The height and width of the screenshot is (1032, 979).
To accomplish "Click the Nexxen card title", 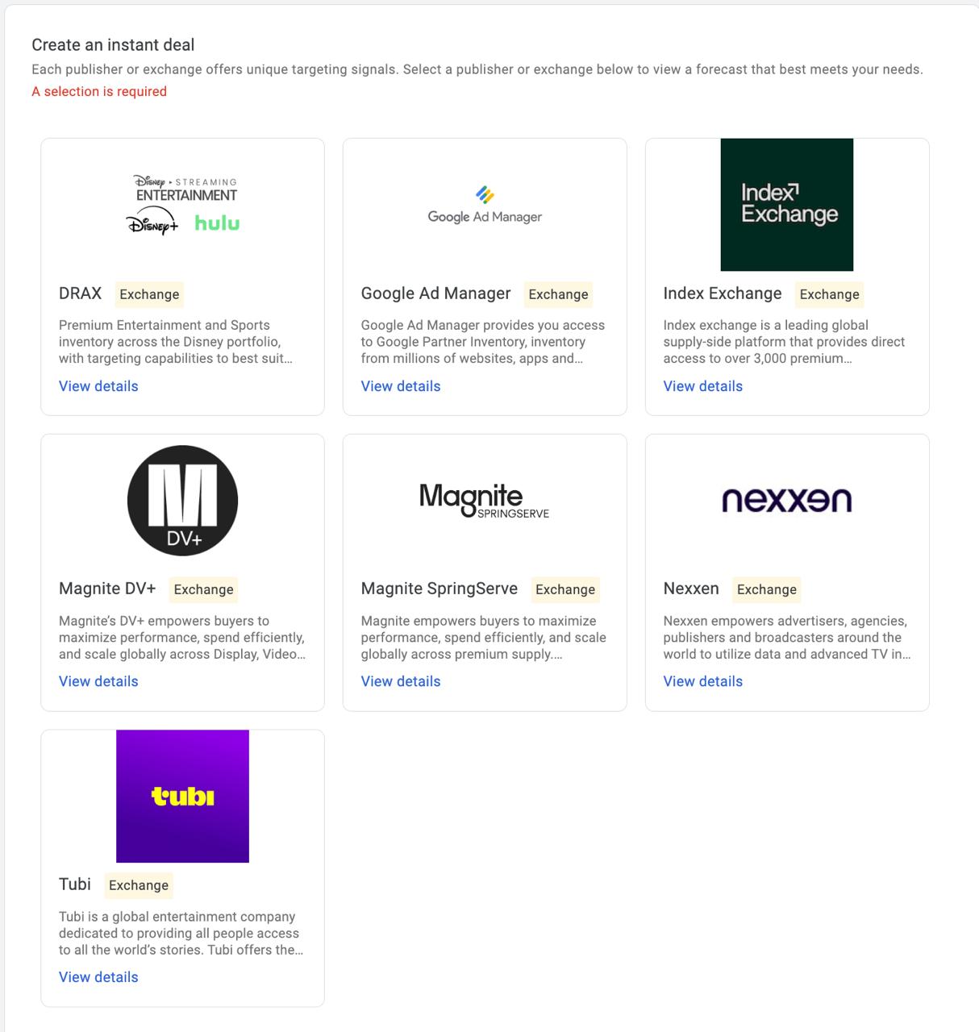I will (x=691, y=589).
